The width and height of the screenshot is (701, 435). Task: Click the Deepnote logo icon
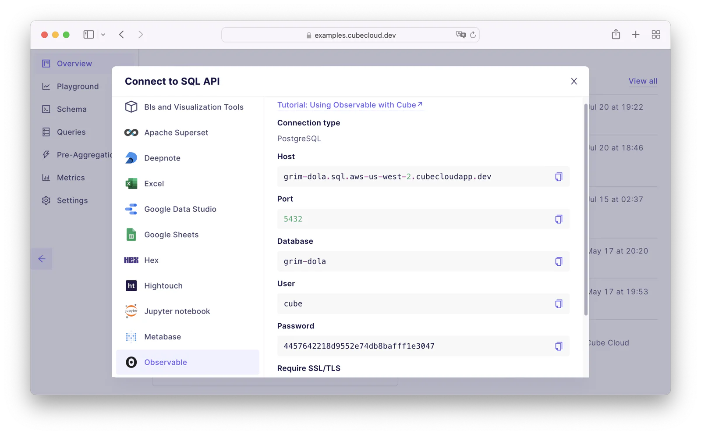(x=131, y=158)
